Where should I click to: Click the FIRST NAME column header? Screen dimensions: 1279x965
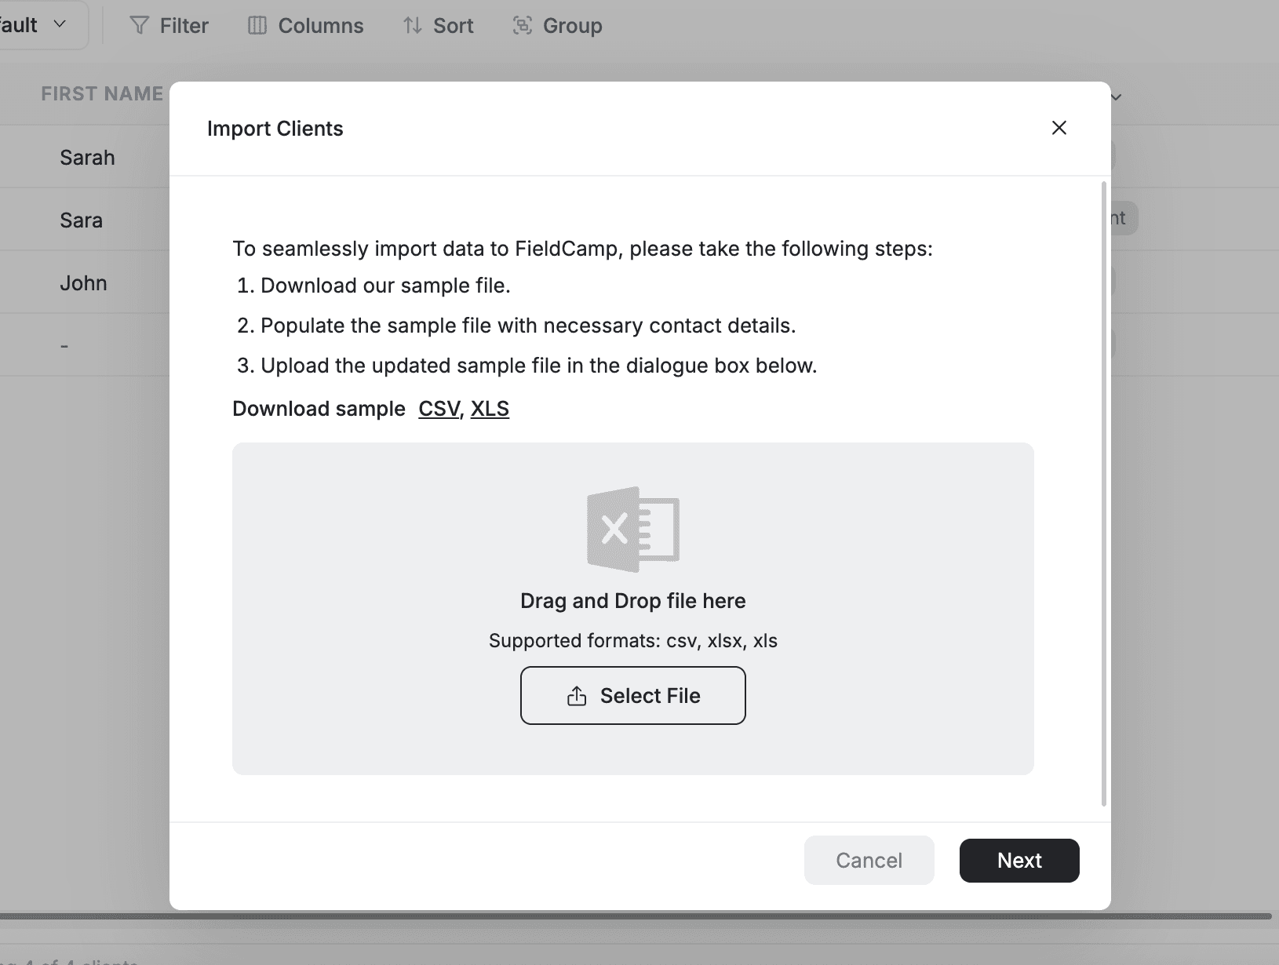pos(102,94)
